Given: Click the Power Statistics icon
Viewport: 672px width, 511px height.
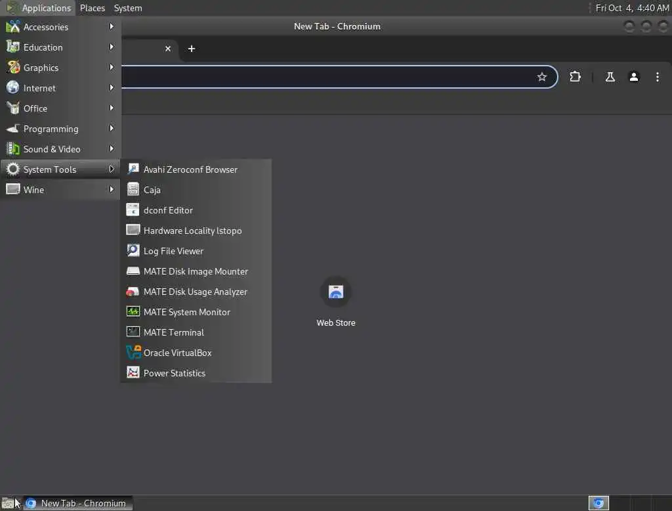Looking at the screenshot, I should coord(133,373).
